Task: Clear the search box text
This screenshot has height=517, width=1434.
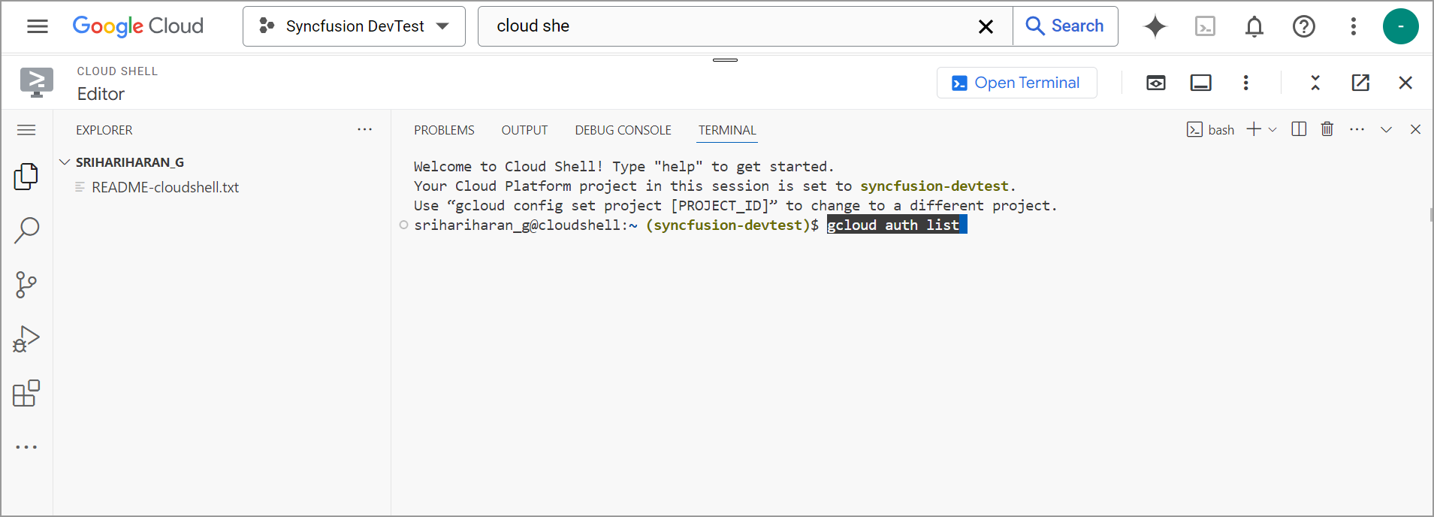Action: [x=986, y=27]
